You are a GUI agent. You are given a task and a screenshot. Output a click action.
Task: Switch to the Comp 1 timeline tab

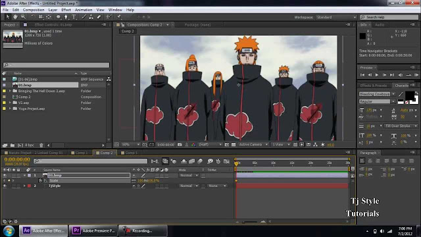80,153
